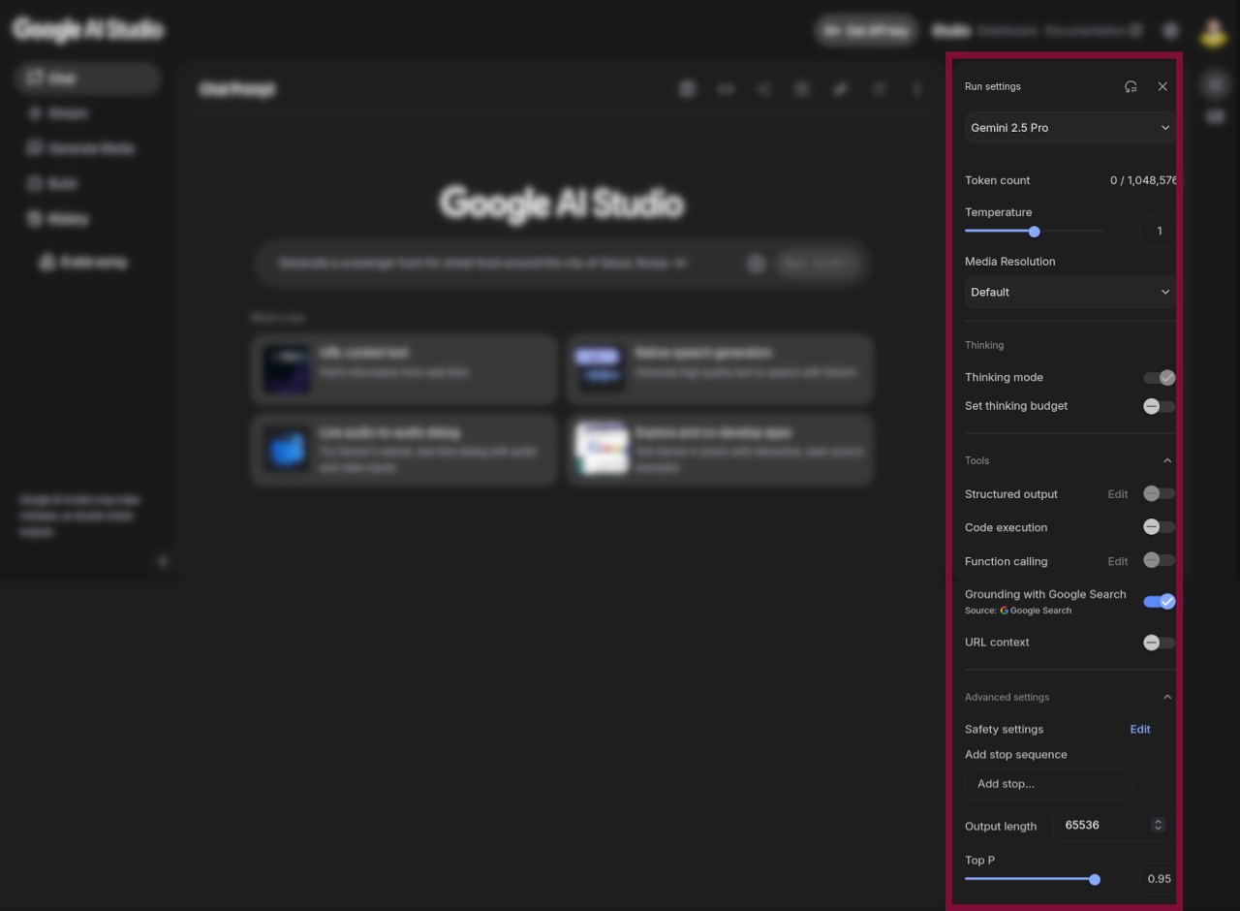The height and width of the screenshot is (911, 1240).
Task: Disable Grounding with Google Search toggle
Action: 1159,602
